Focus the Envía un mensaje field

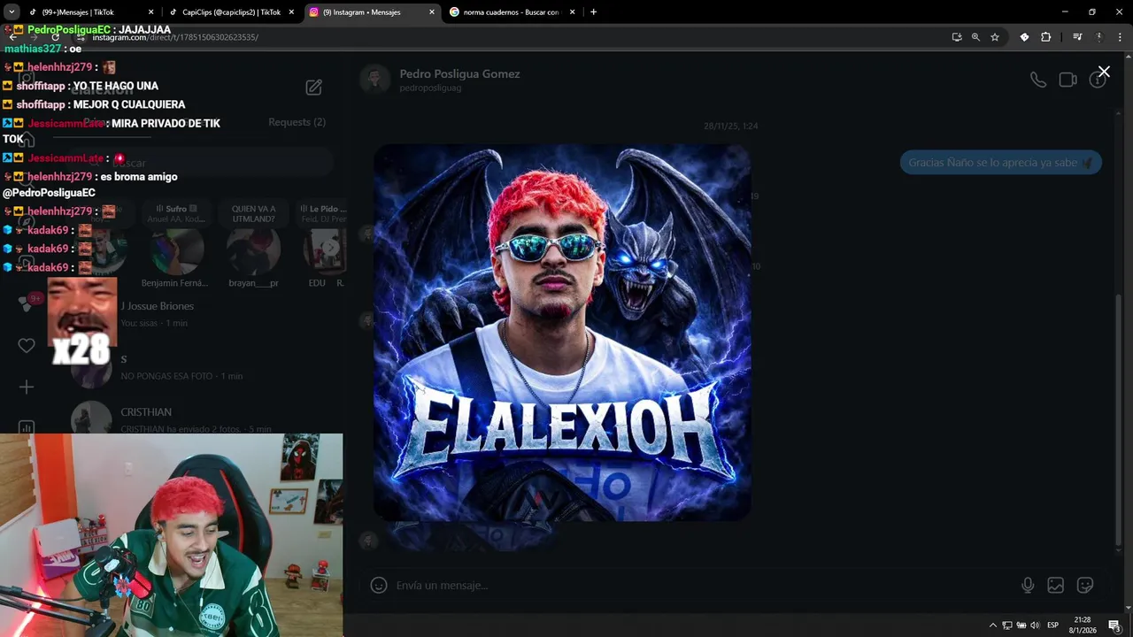click(x=699, y=585)
